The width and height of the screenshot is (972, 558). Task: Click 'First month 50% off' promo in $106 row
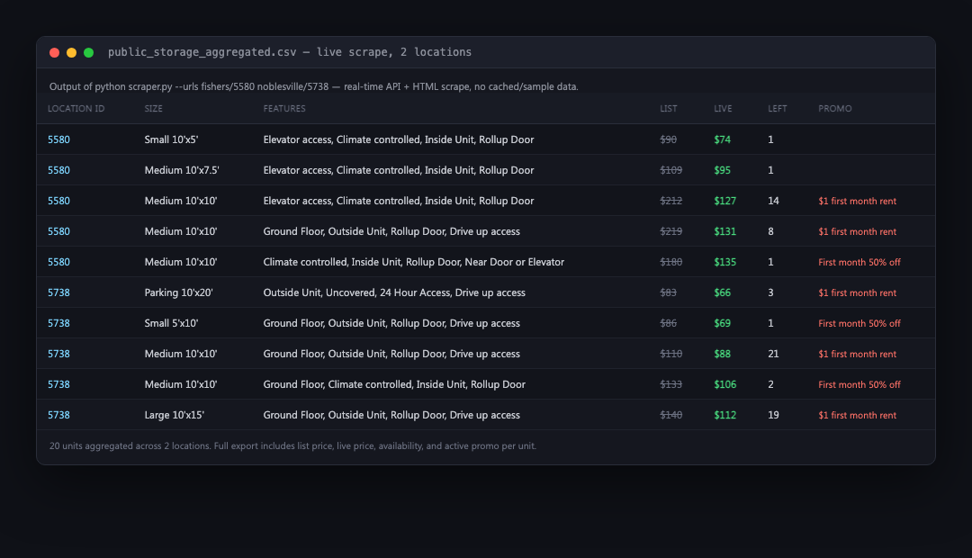pyautogui.click(x=859, y=384)
